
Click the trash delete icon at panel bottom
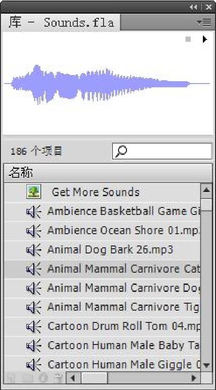pyautogui.click(x=58, y=379)
